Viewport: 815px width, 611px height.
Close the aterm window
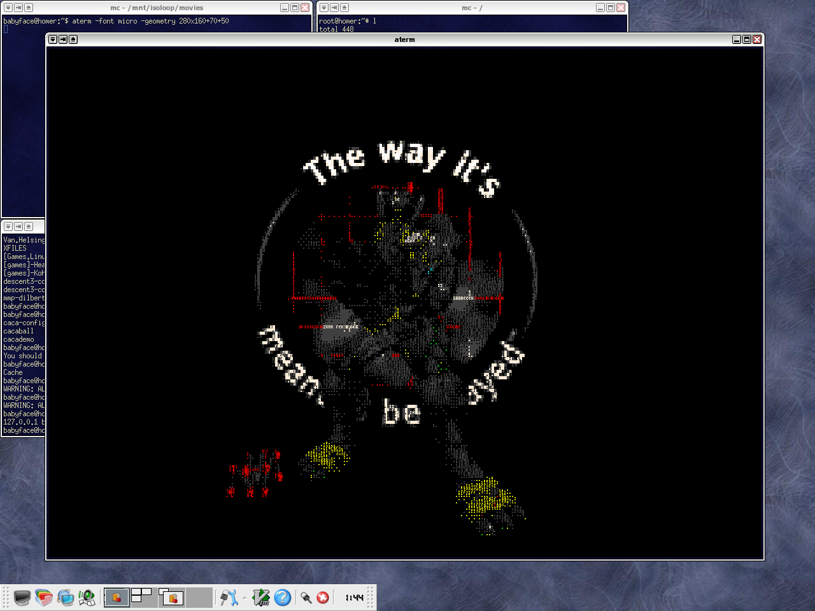pyautogui.click(x=757, y=39)
